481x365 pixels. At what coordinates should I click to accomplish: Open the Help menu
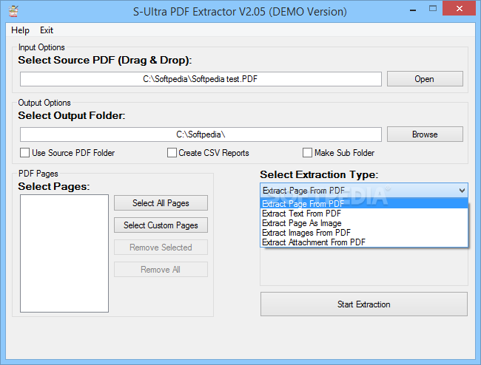click(20, 30)
